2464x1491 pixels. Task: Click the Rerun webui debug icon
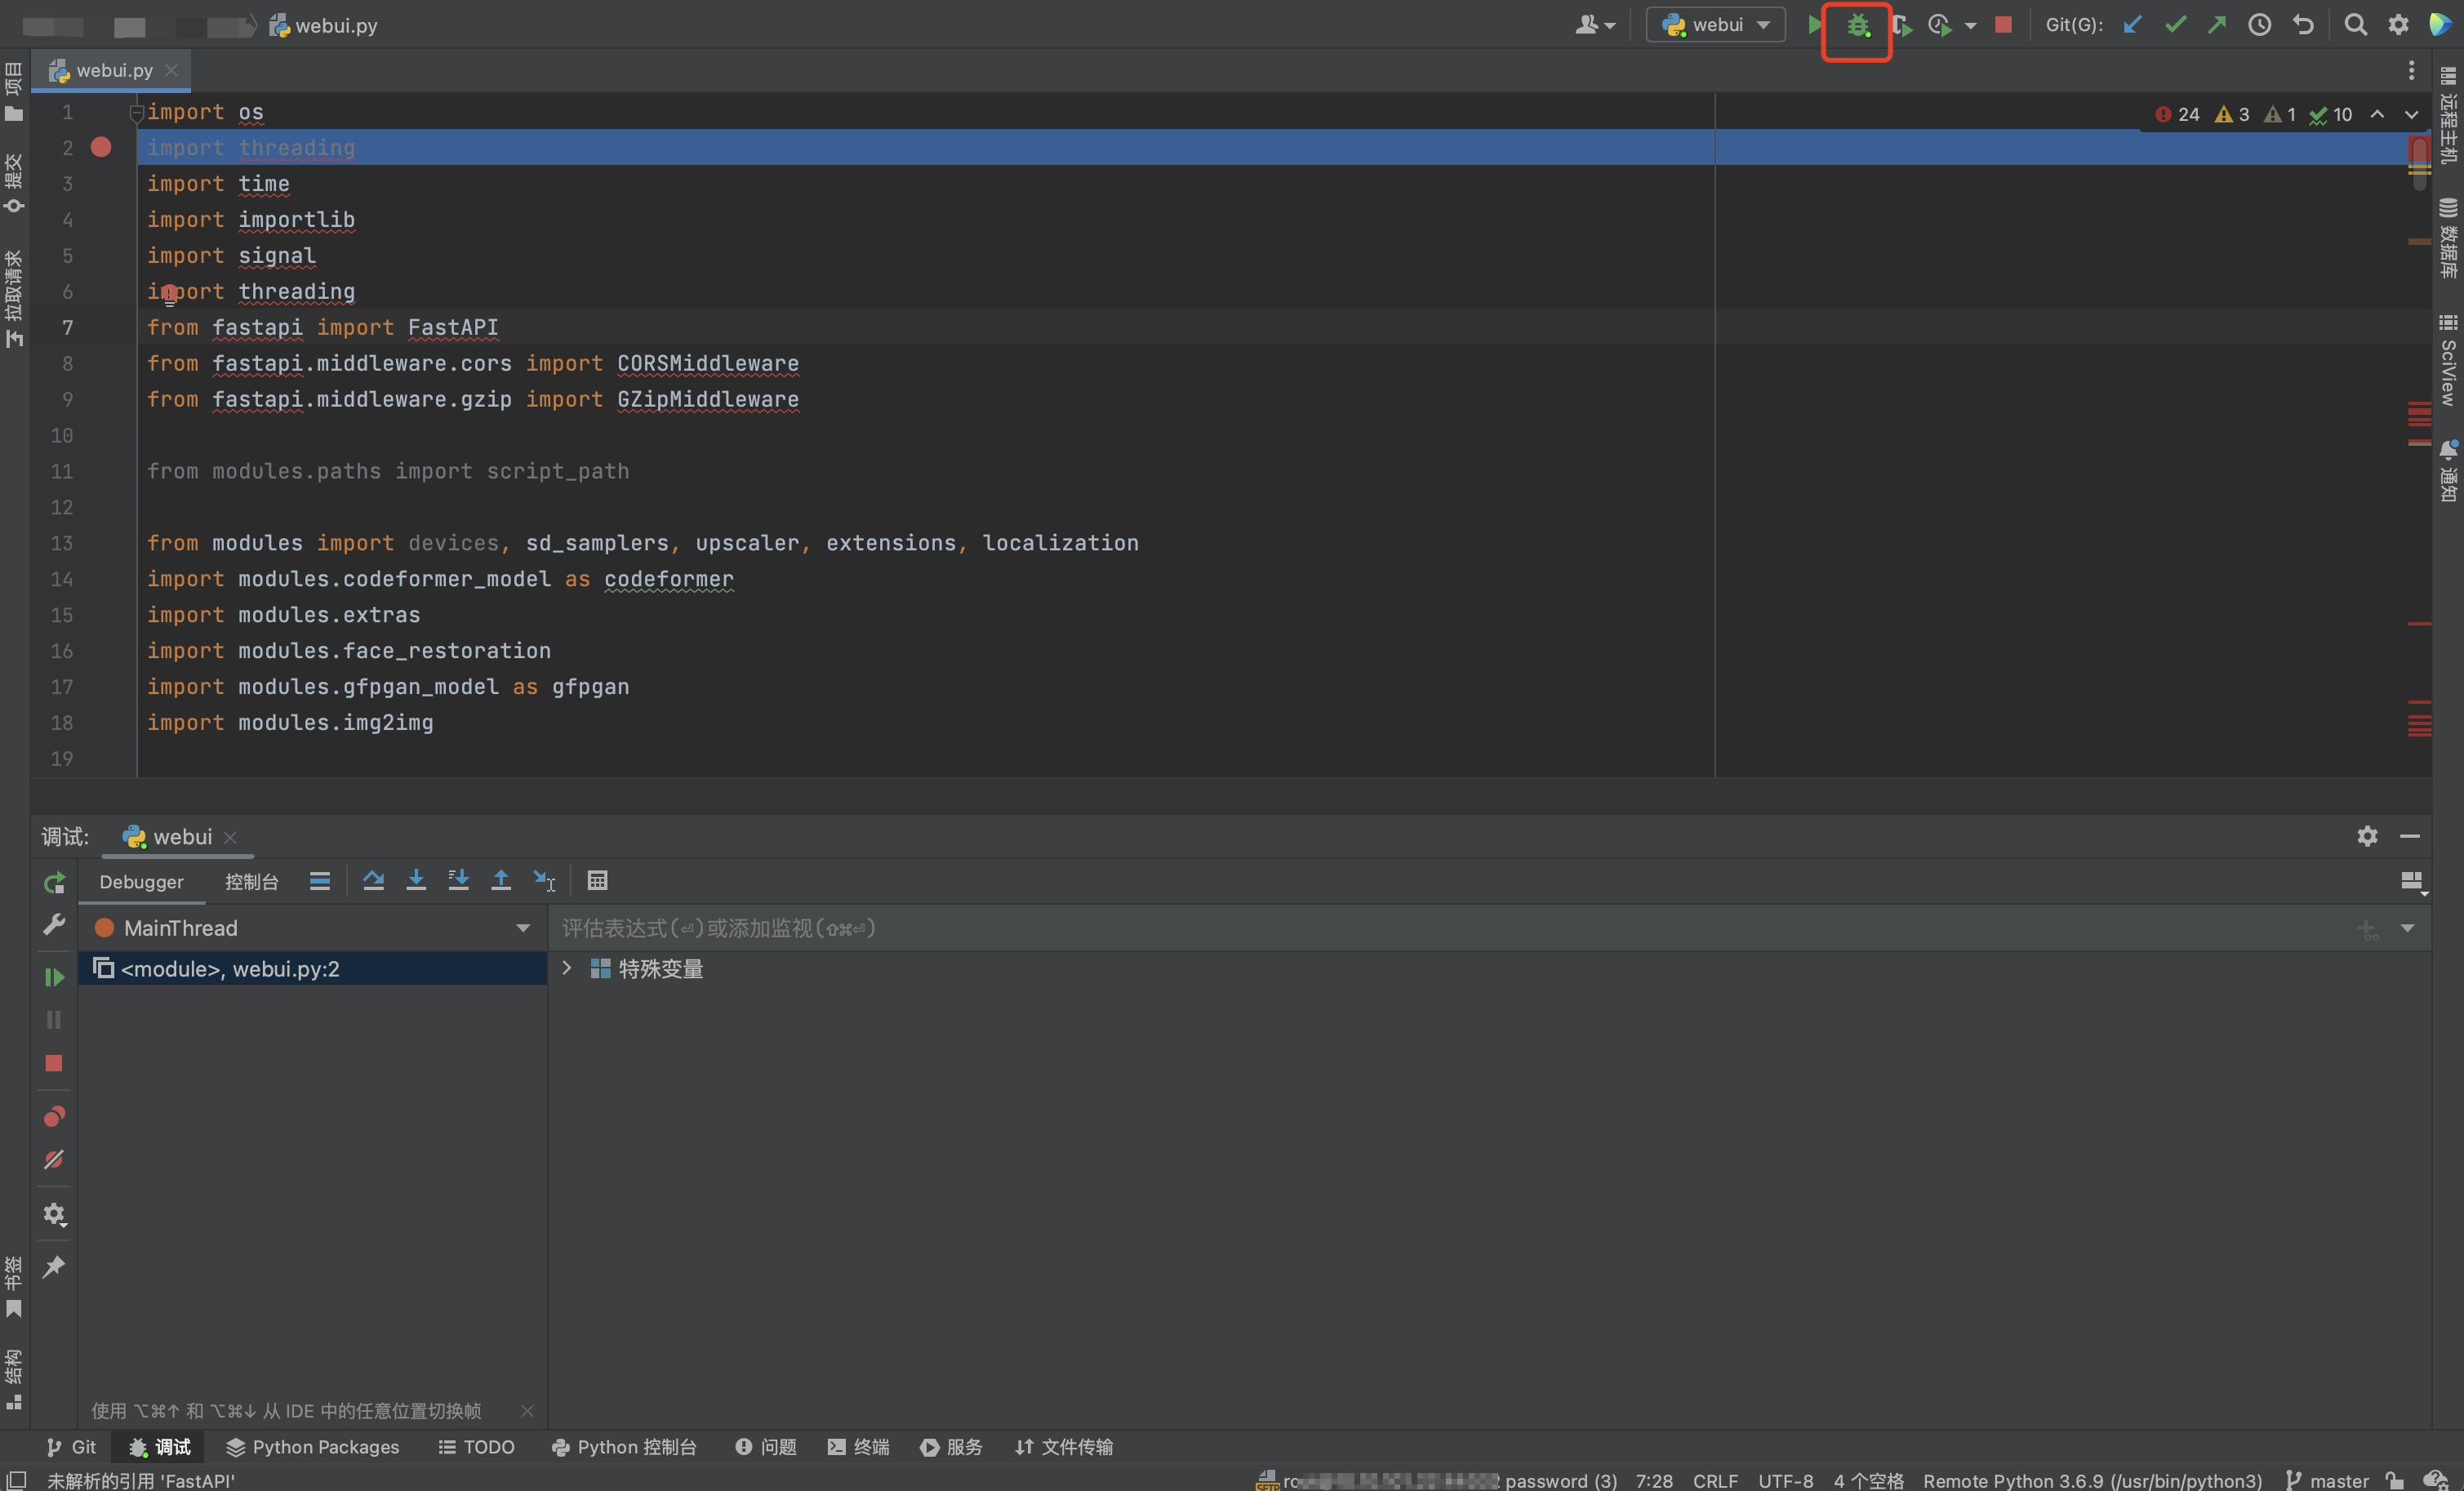tap(54, 882)
